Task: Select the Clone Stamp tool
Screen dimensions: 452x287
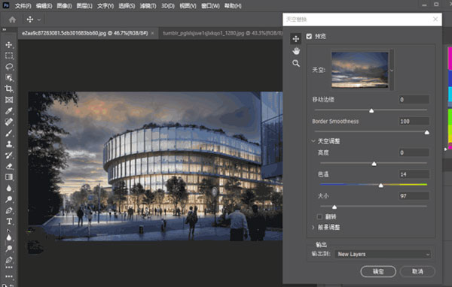Action: tap(9, 144)
